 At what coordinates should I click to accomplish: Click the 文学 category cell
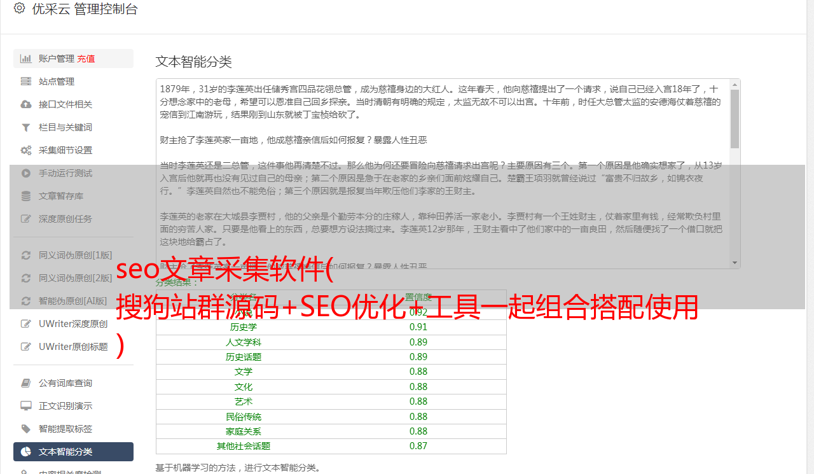244,372
